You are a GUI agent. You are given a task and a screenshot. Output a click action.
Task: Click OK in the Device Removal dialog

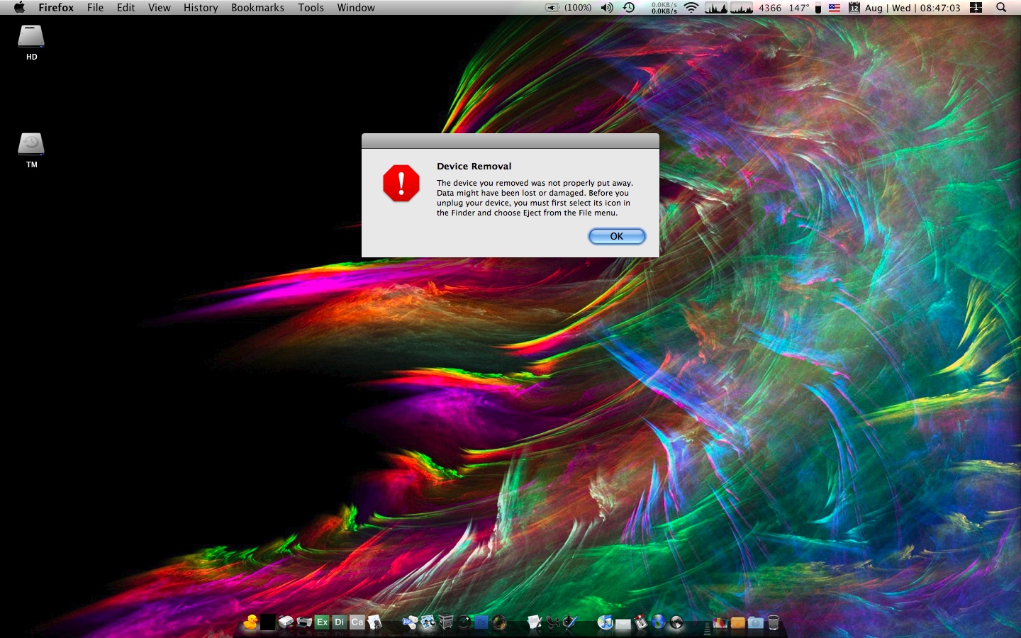point(617,236)
